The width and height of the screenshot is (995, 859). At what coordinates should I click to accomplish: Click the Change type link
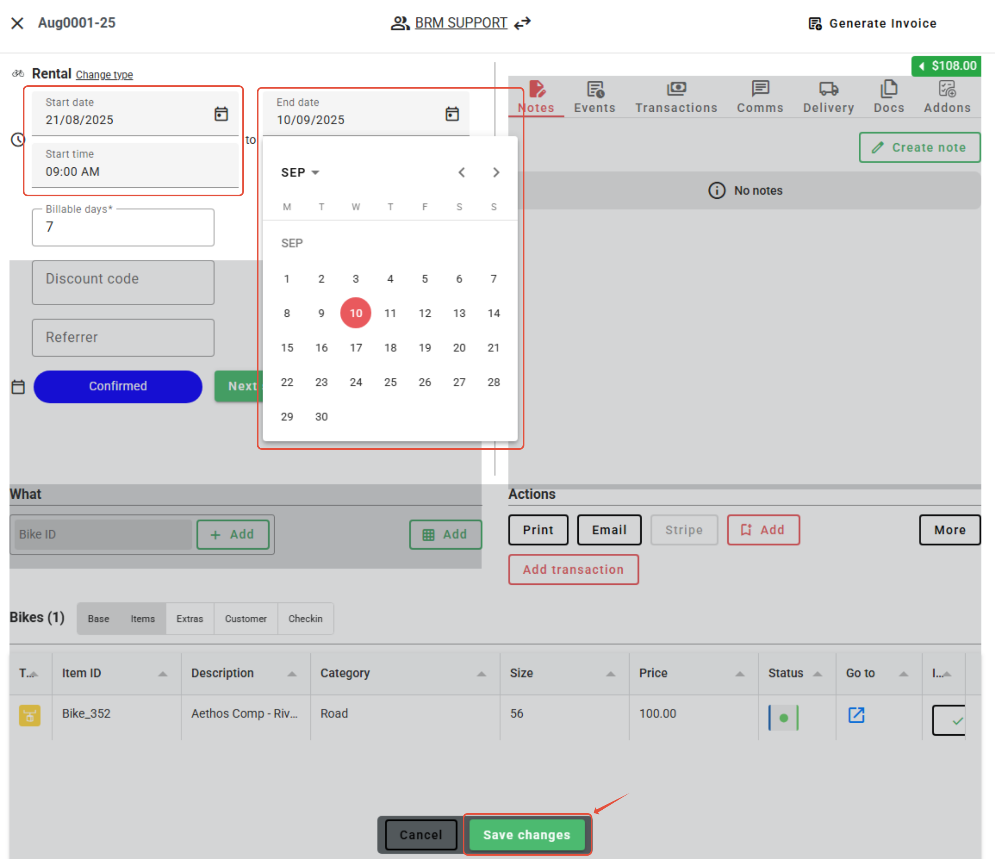[104, 75]
